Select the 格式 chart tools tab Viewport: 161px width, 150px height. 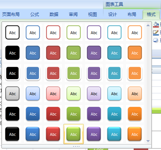pos(151,15)
